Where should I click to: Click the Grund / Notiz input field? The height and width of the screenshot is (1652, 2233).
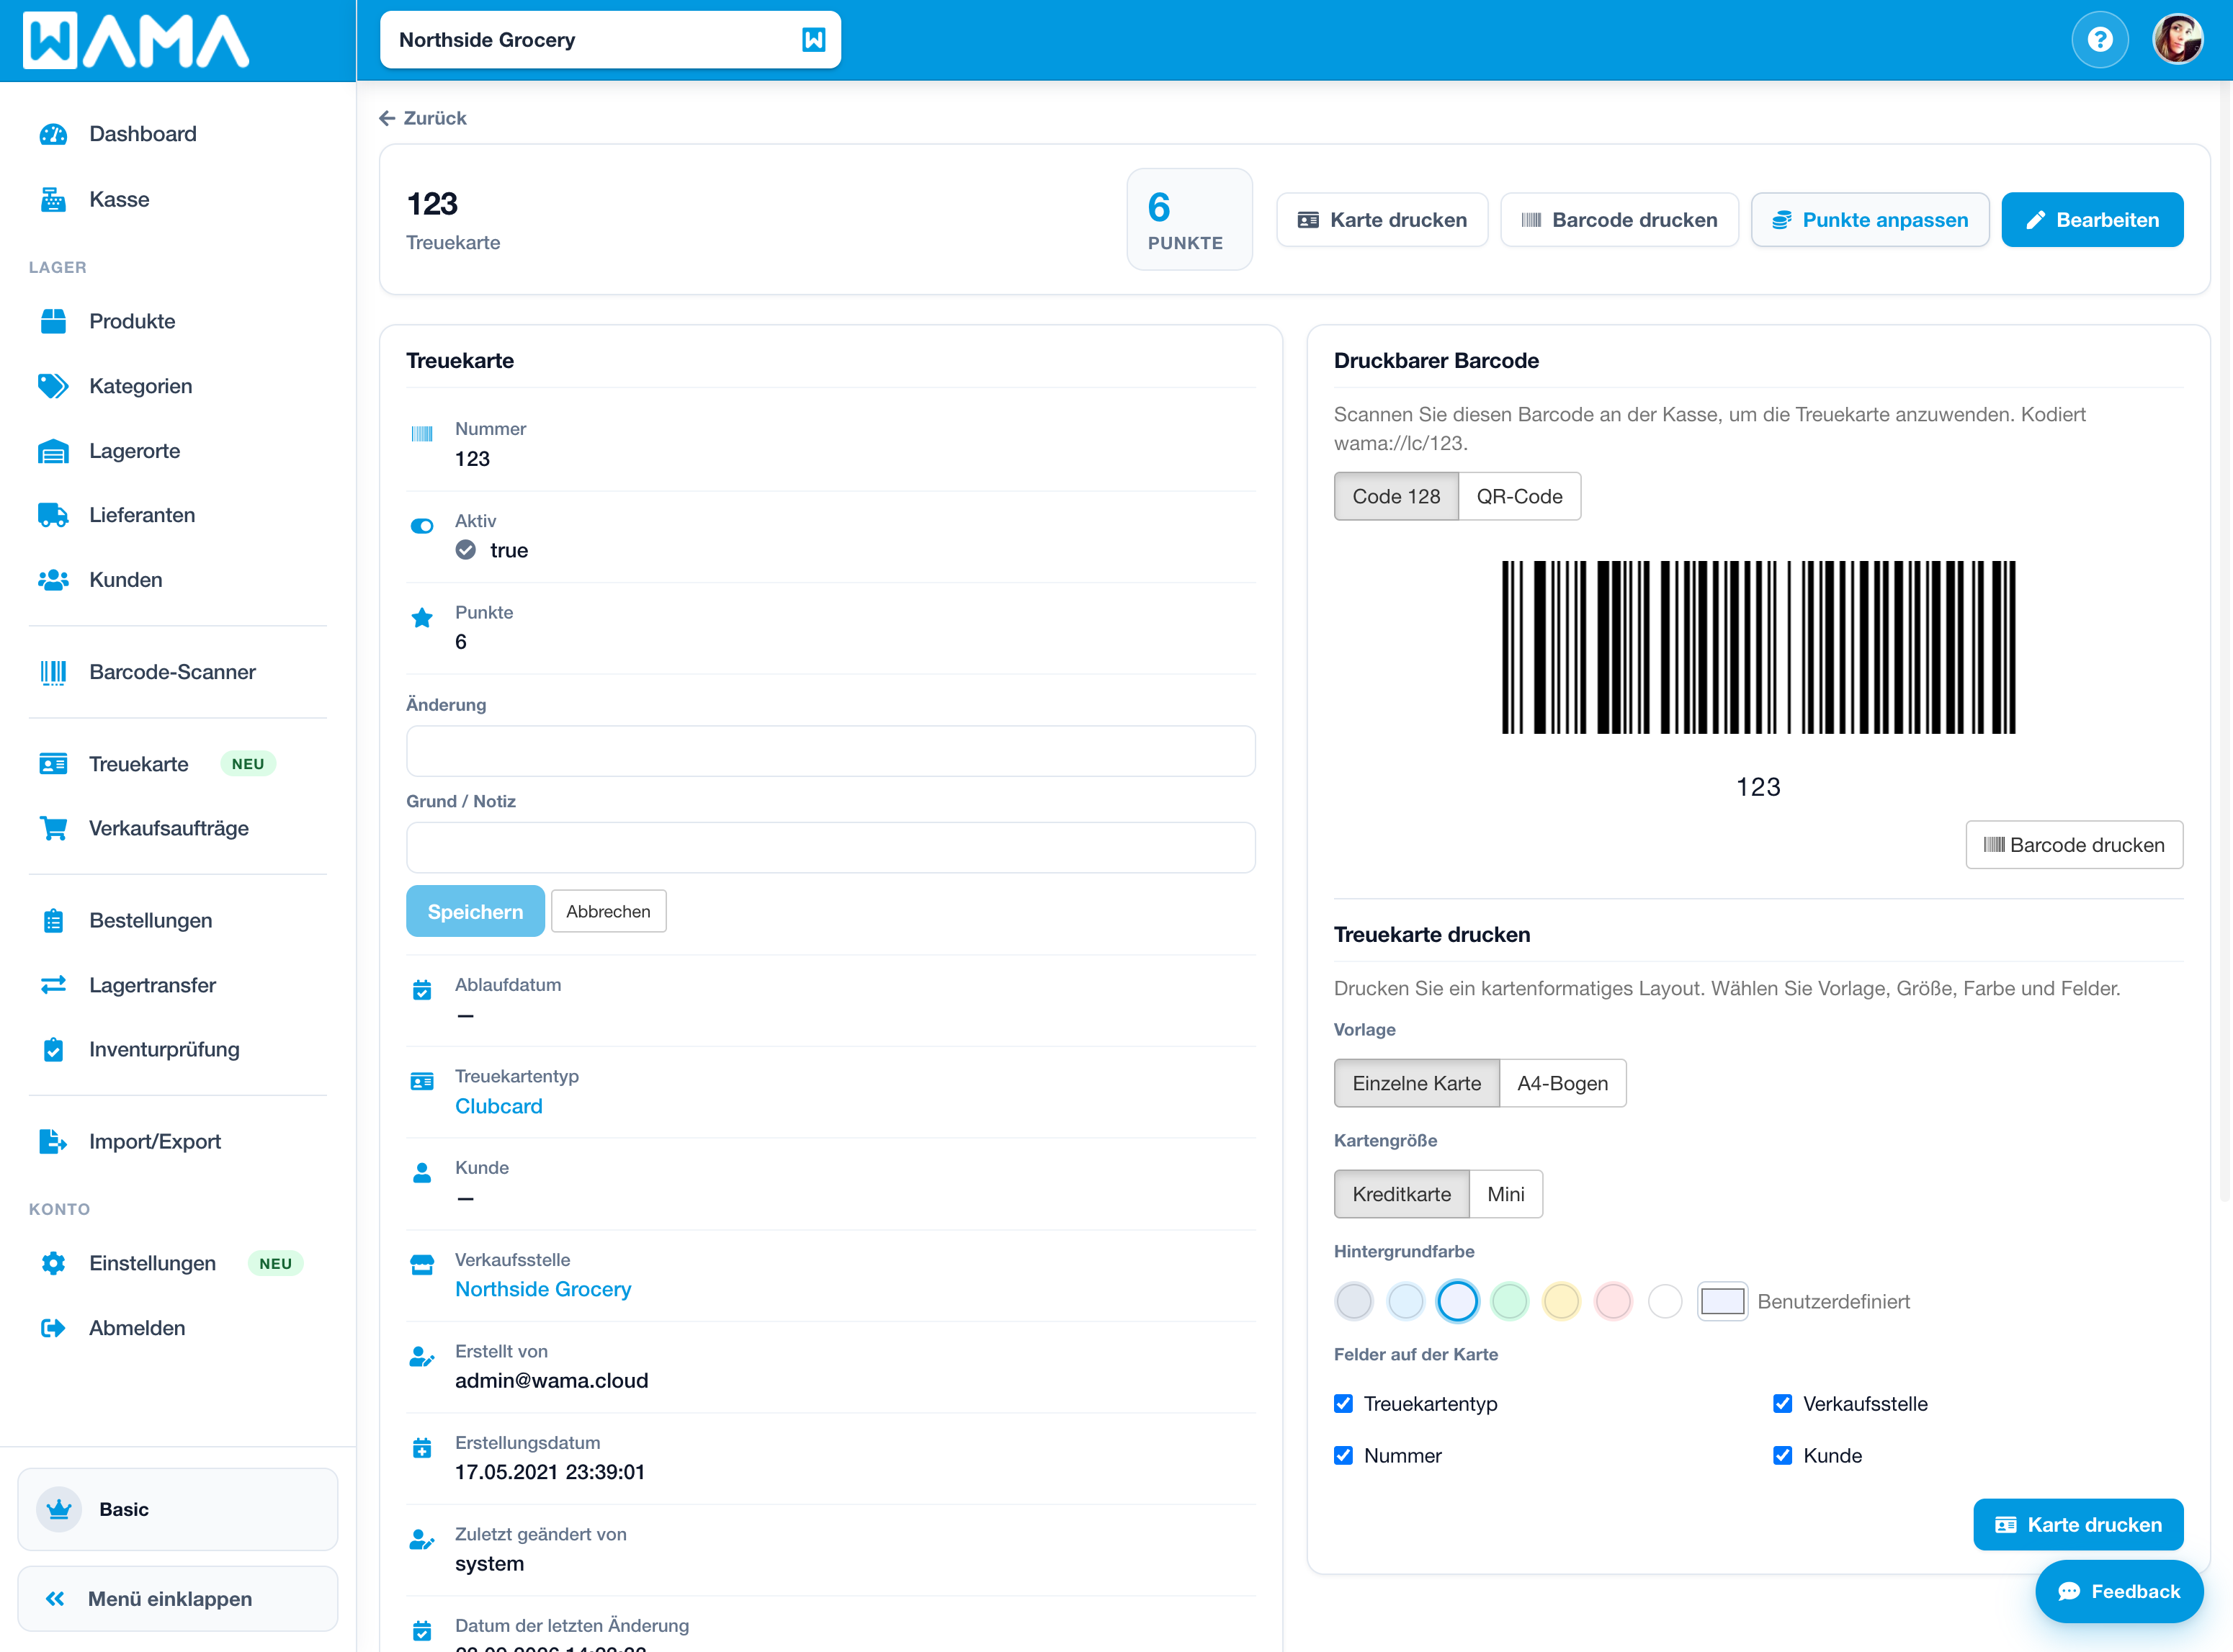[x=830, y=848]
